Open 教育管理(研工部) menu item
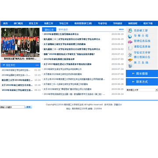Screen dimensions: 158x158 (x=83, y=23)
